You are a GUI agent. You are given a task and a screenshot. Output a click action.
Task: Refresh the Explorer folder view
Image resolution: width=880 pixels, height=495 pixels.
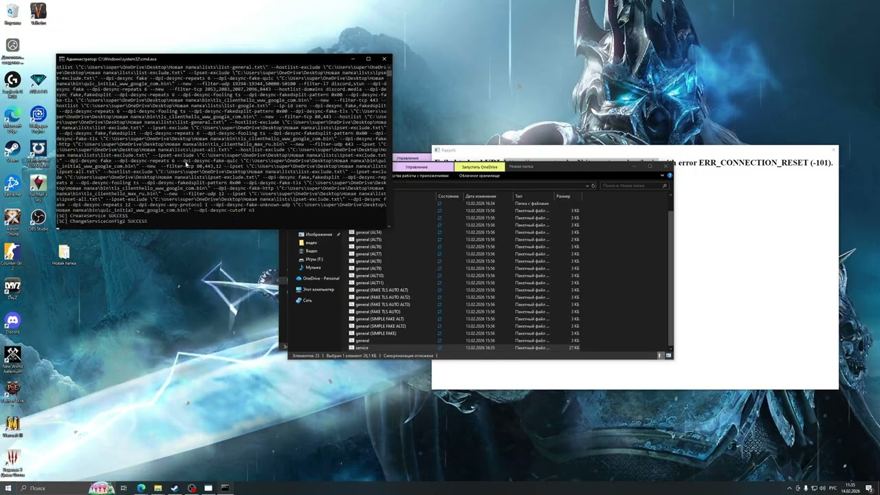[x=593, y=186]
